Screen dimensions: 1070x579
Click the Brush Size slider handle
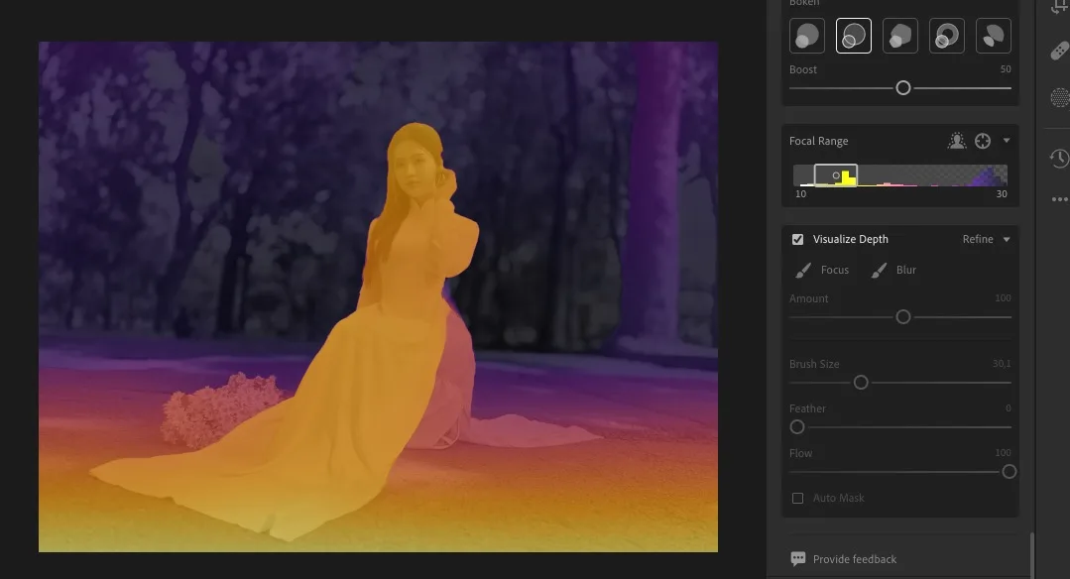point(861,383)
